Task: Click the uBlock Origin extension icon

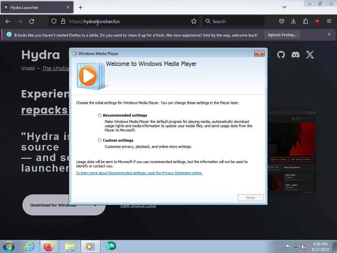Action: coord(317,21)
